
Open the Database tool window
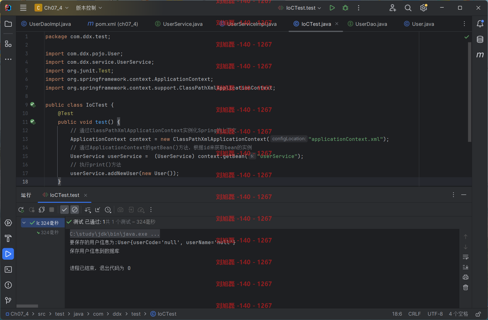point(480,39)
